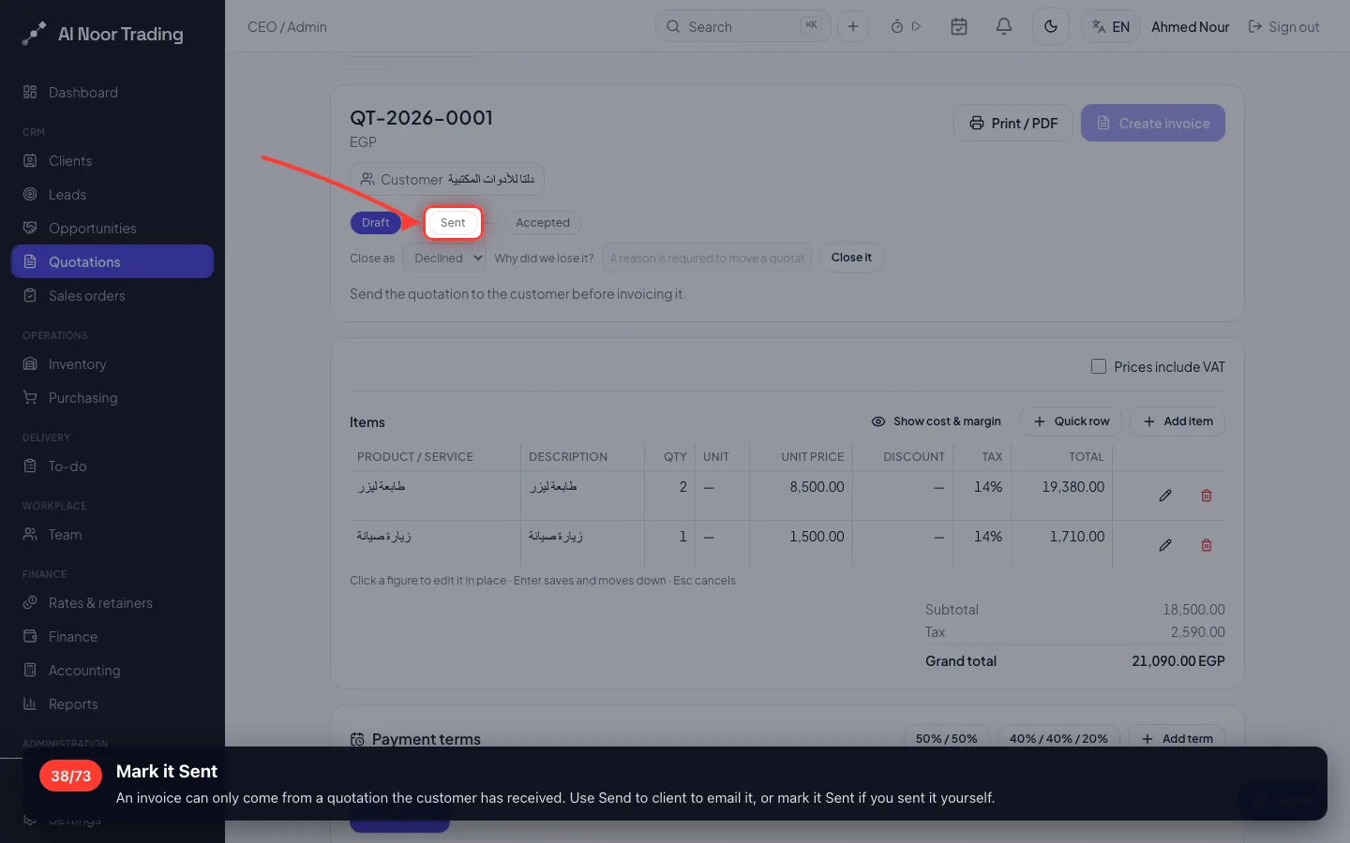The image size is (1350, 843).
Task: Open Rates & retainers in sidebar
Action: [x=112, y=603]
